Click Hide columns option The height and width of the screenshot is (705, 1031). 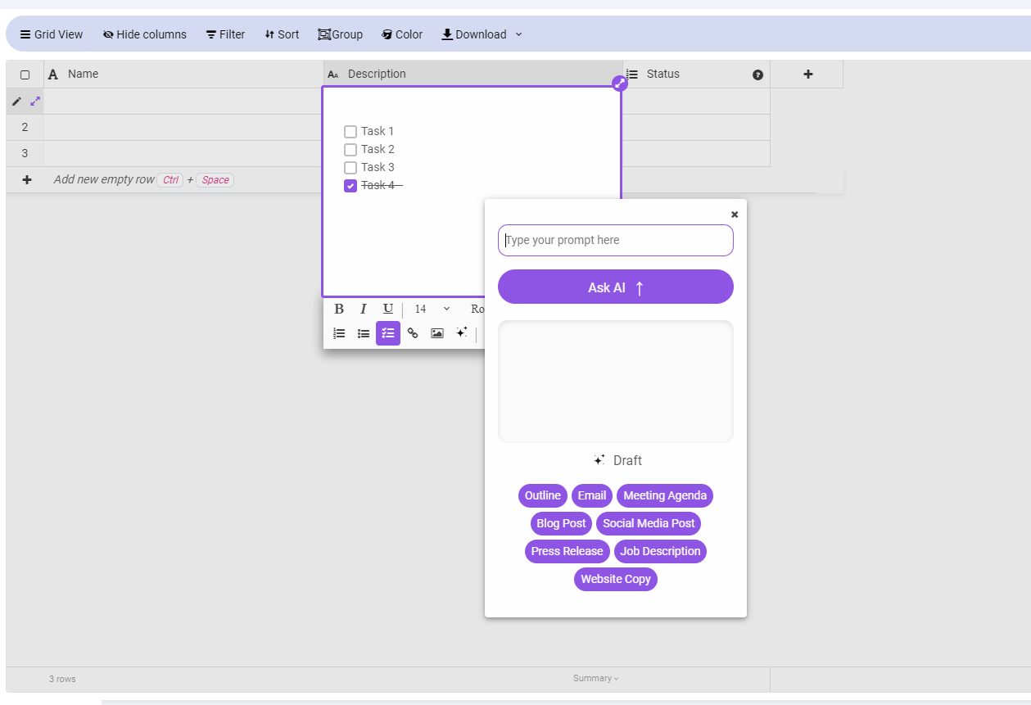pyautogui.click(x=145, y=34)
